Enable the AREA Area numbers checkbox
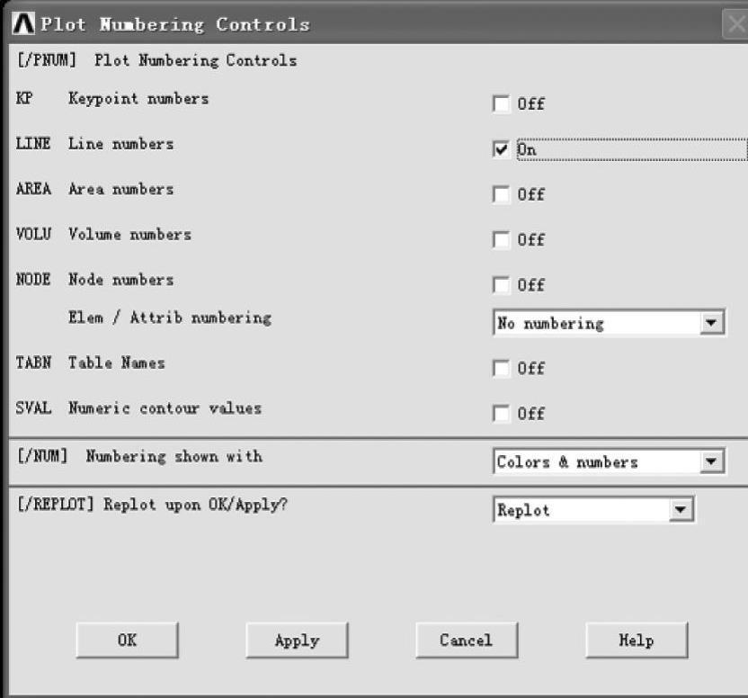748x698 pixels. tap(501, 195)
